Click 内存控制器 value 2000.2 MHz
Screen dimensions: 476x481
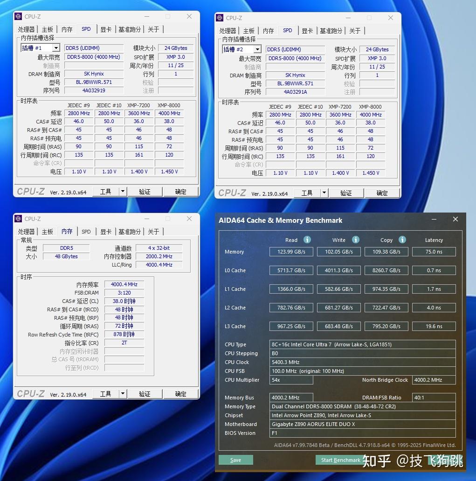159,256
